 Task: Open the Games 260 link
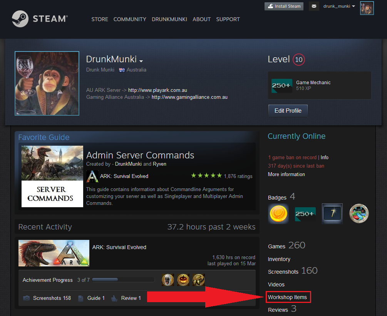coord(286,246)
